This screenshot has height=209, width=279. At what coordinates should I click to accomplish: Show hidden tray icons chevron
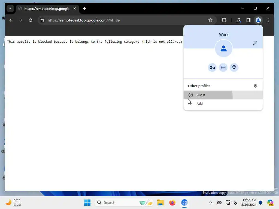coord(211,202)
